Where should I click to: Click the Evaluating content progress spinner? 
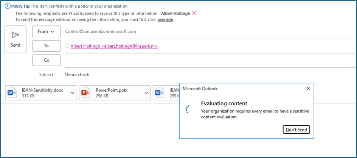click(187, 109)
